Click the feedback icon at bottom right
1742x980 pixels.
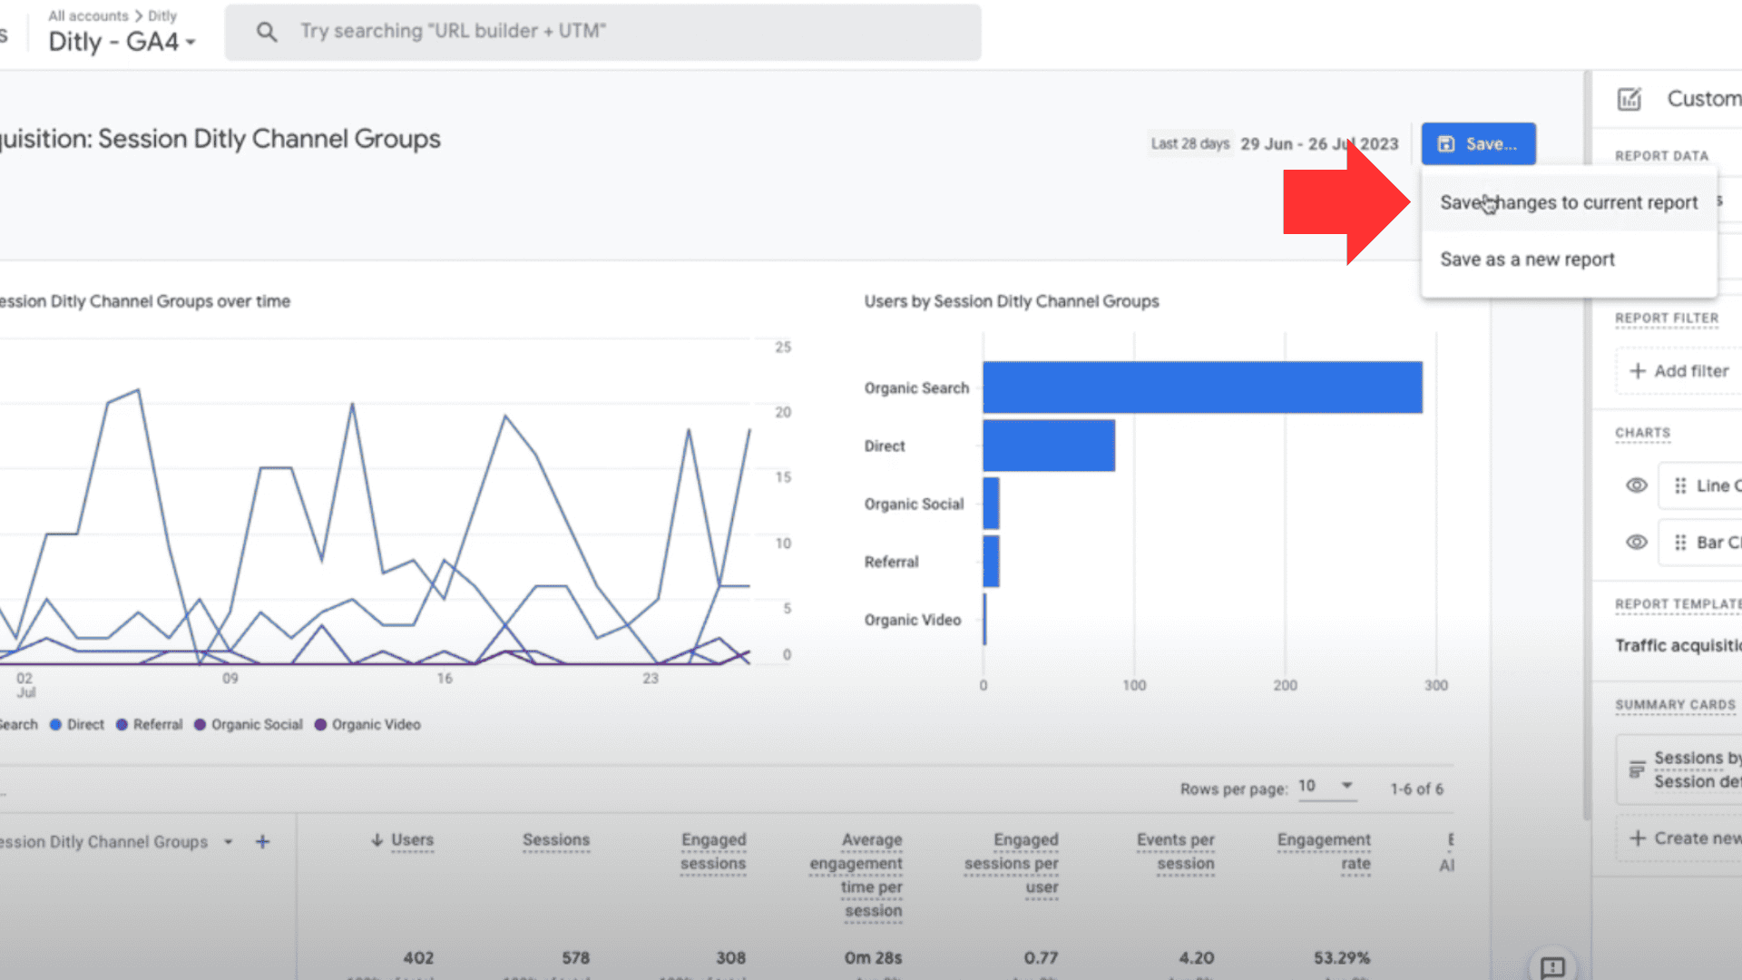(x=1552, y=966)
